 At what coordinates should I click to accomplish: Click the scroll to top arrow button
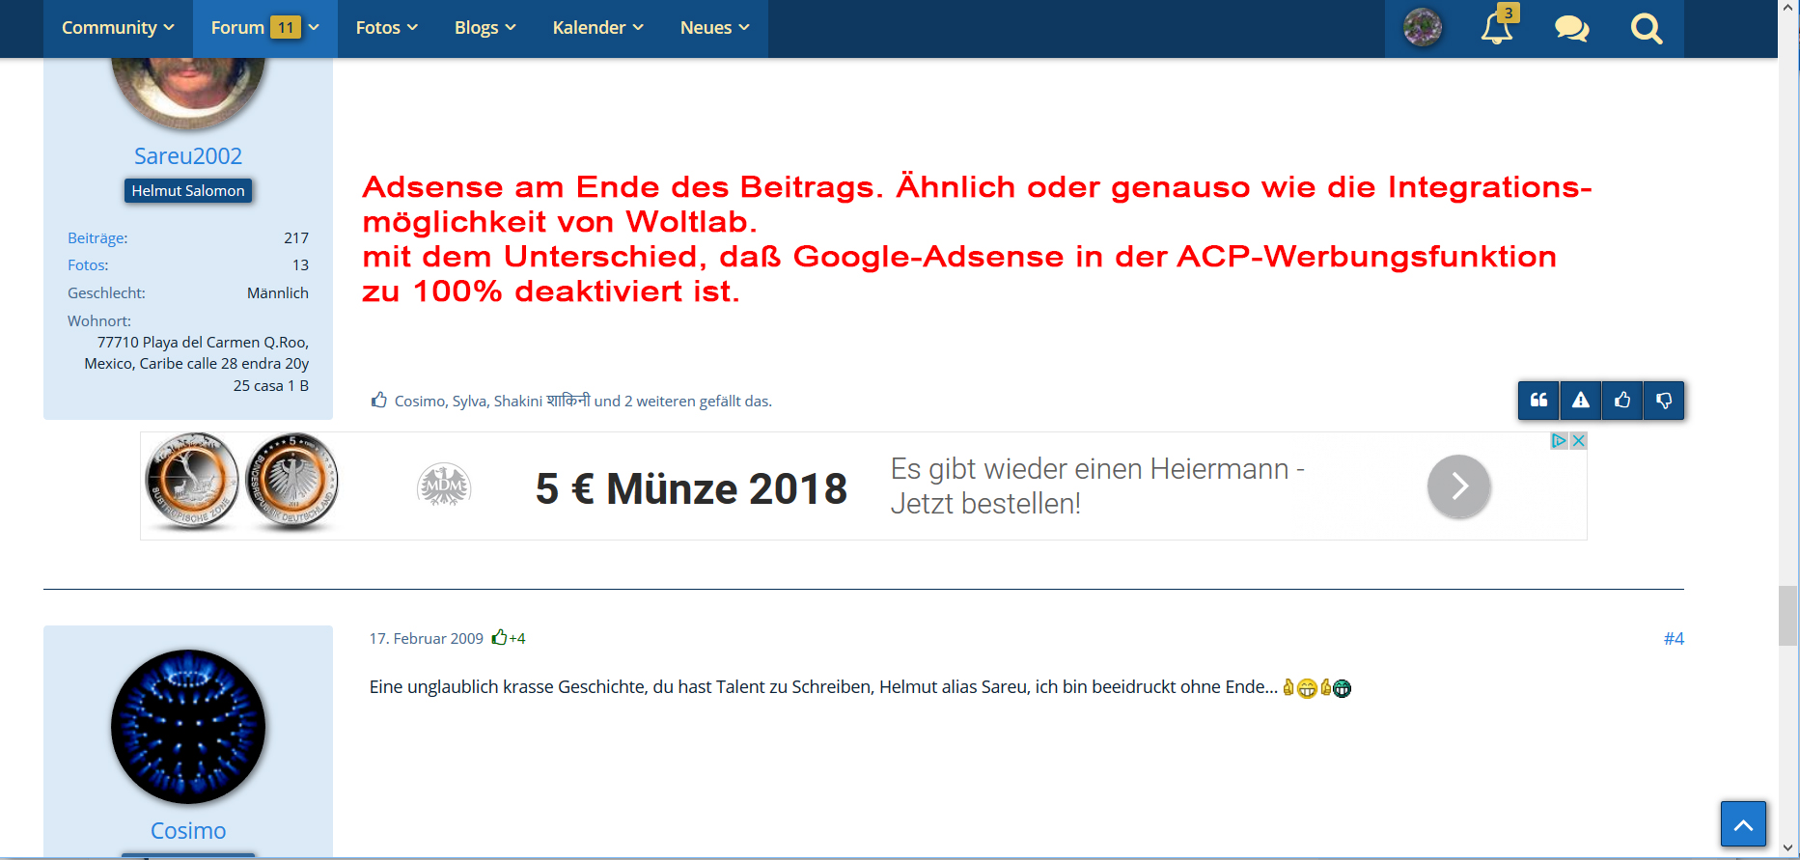tap(1743, 824)
